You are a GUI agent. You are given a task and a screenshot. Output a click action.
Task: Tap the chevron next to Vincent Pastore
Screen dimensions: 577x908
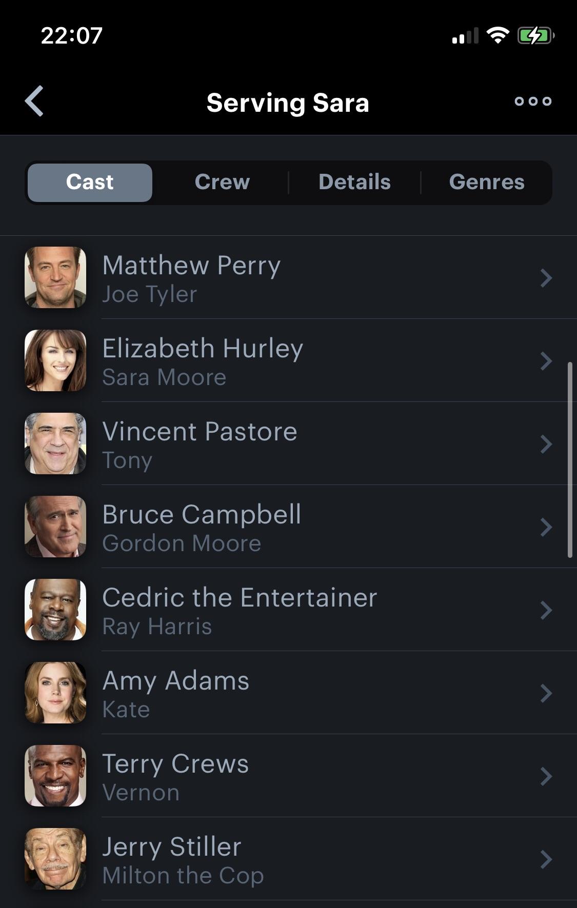546,444
